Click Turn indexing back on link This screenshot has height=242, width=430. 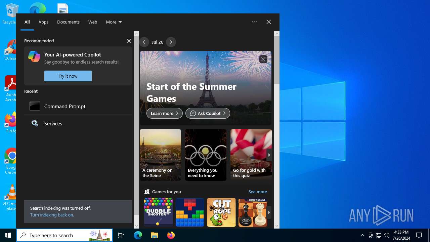[x=52, y=215]
